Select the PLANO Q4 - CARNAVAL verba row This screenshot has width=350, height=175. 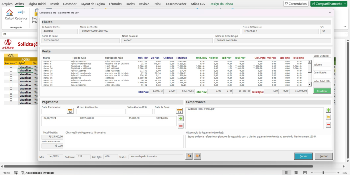pos(175,68)
